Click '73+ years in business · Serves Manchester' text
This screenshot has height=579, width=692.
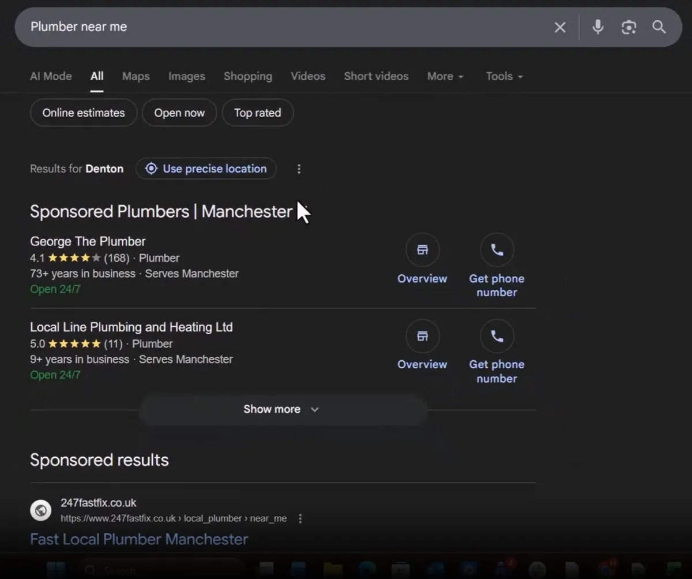[134, 274]
